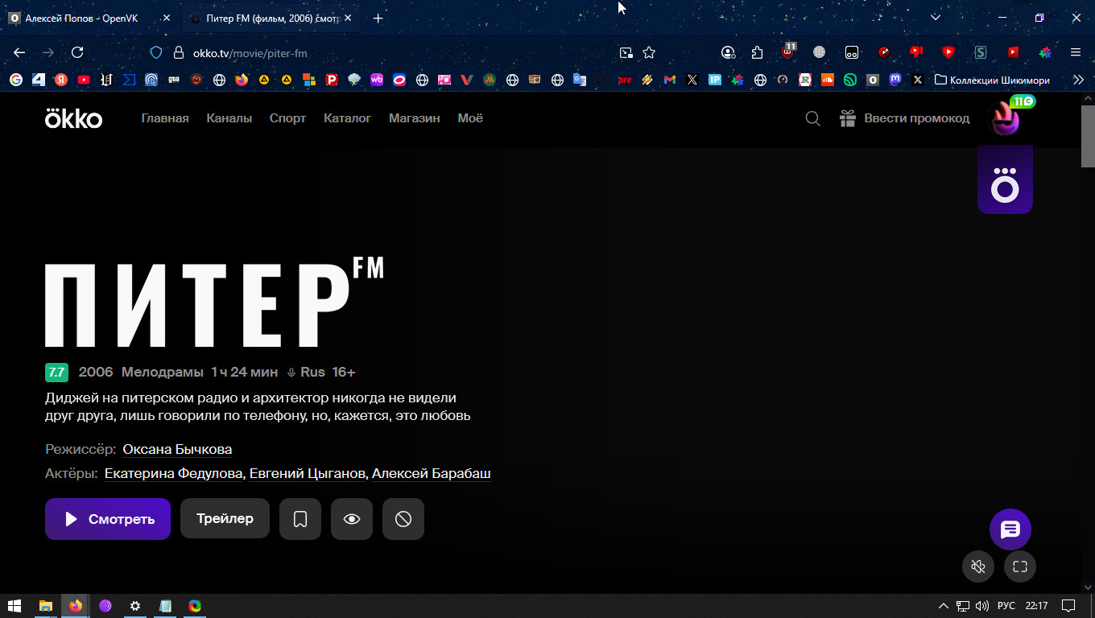Open Каналы section
Image resolution: width=1095 pixels, height=618 pixels.
(229, 118)
